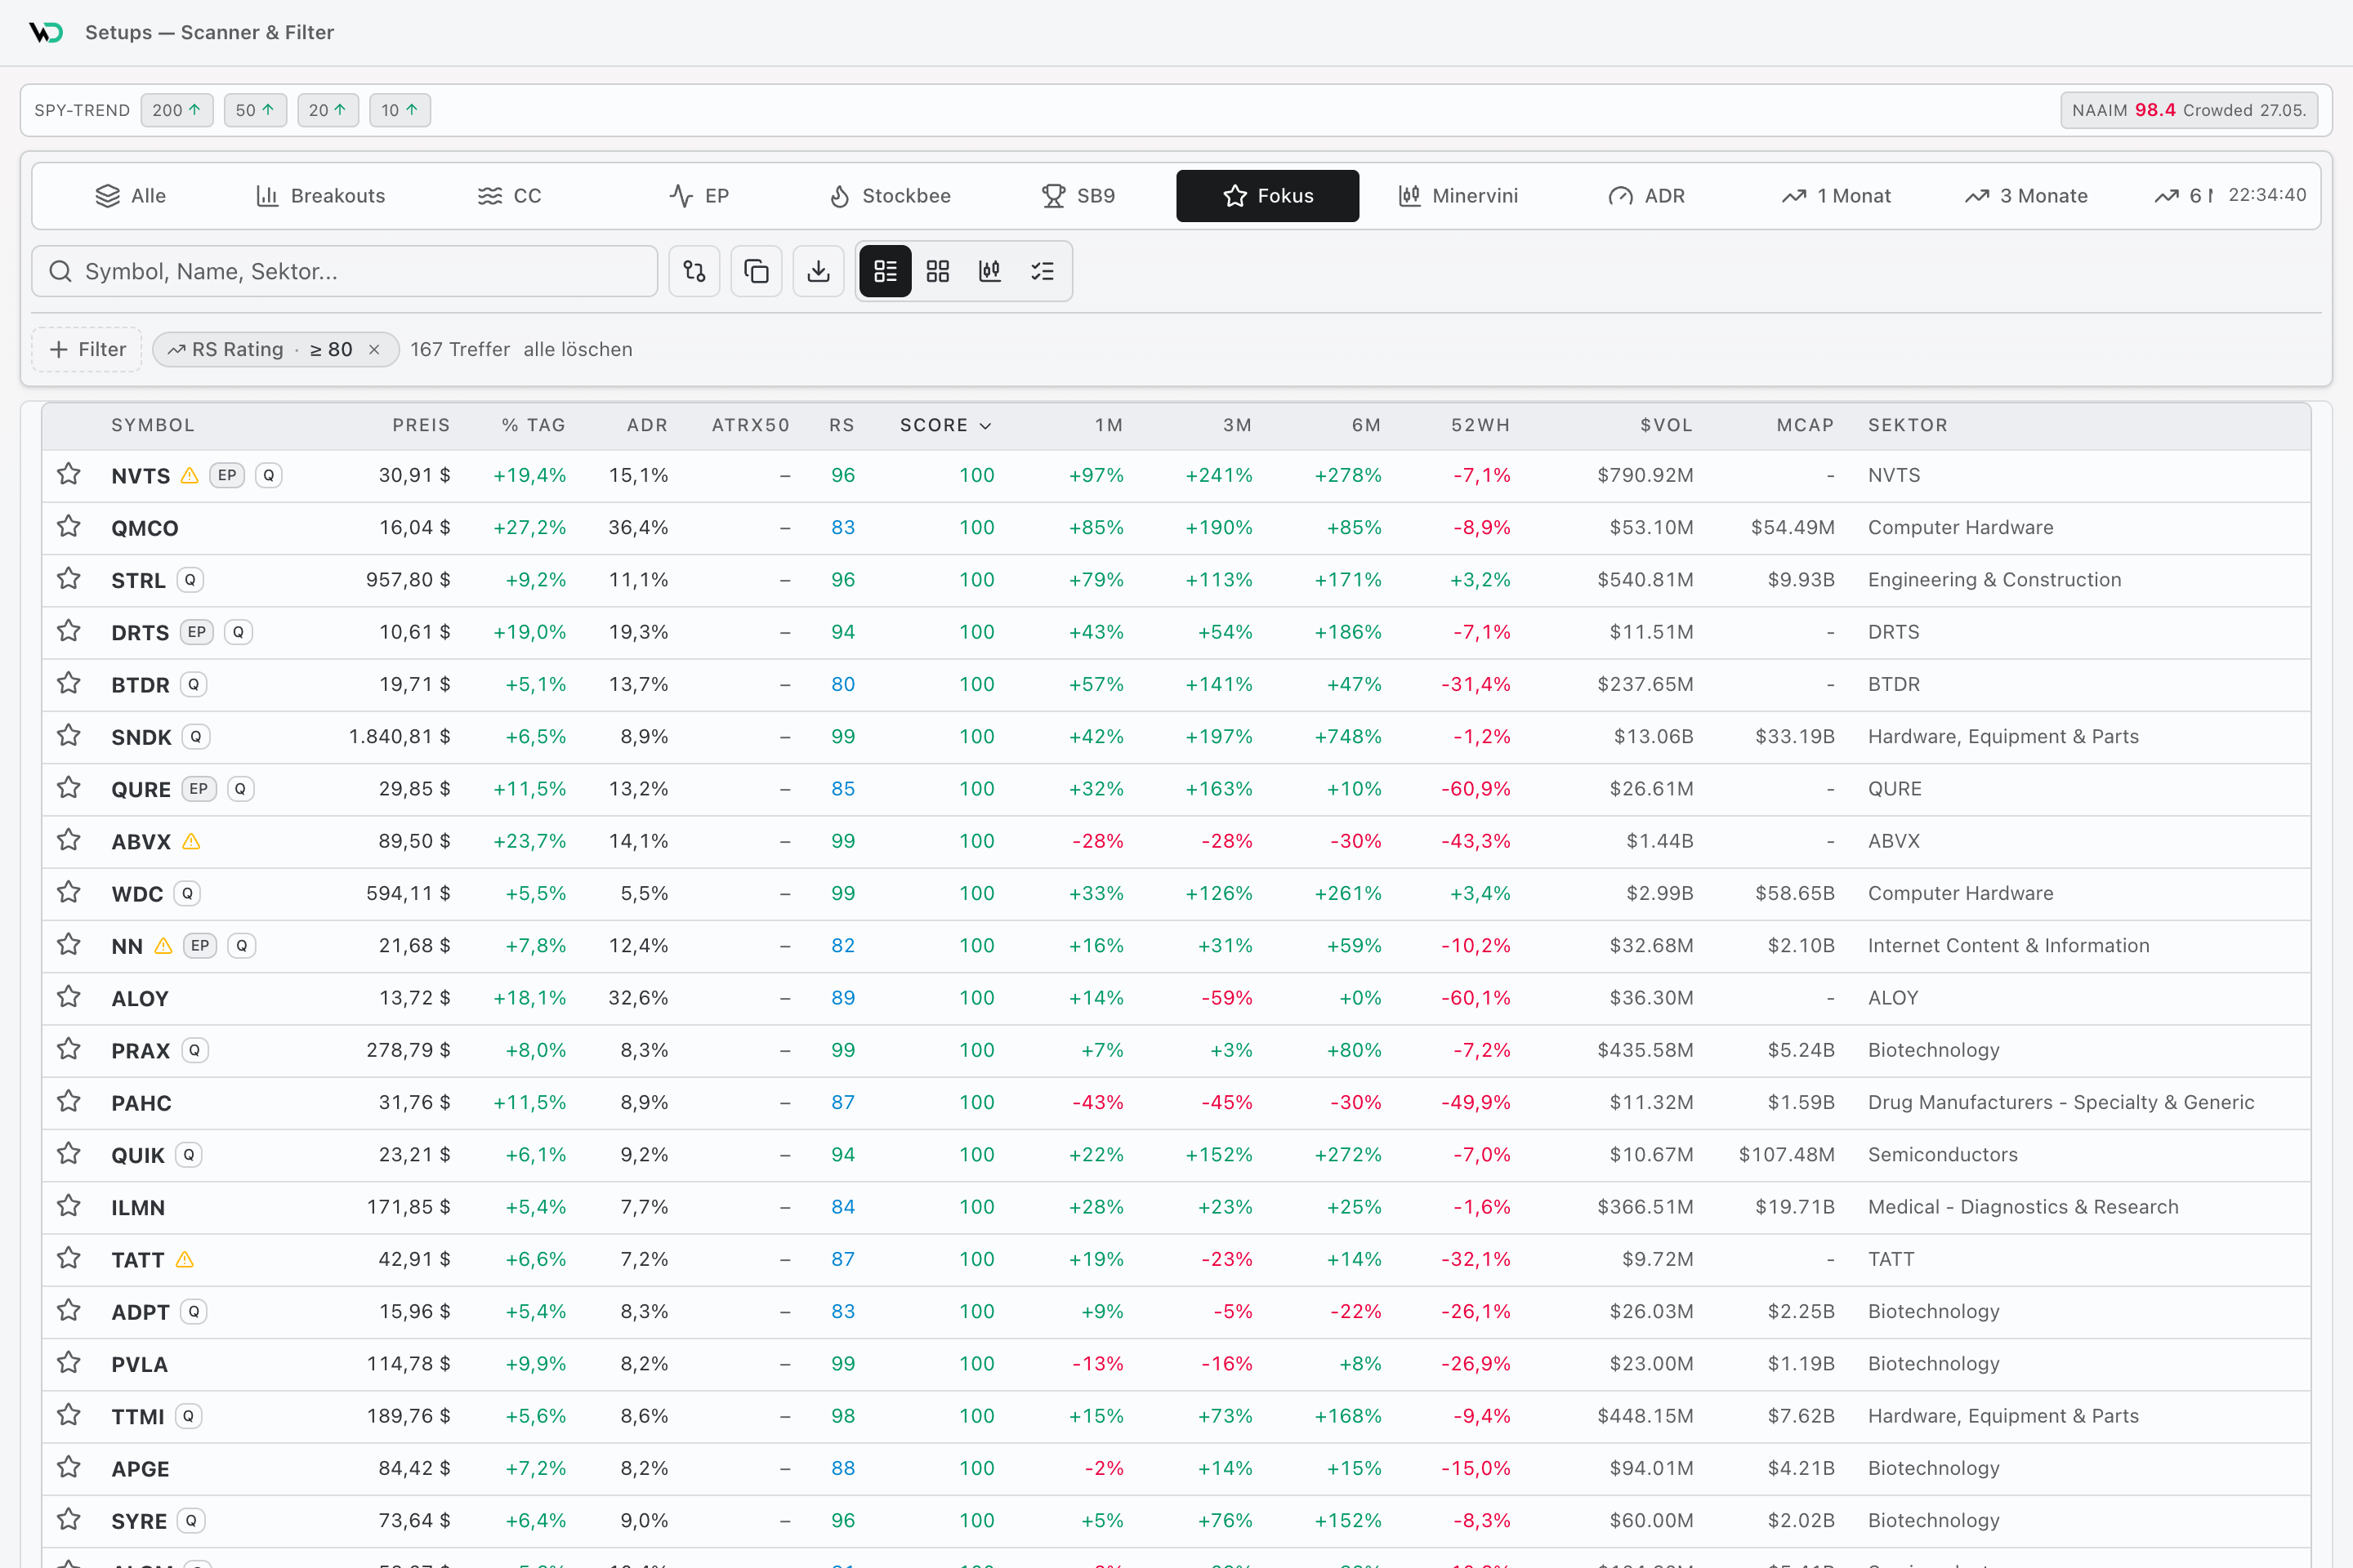The image size is (2353, 1568).
Task: Click the Q badge on SNDK row
Action: click(196, 737)
